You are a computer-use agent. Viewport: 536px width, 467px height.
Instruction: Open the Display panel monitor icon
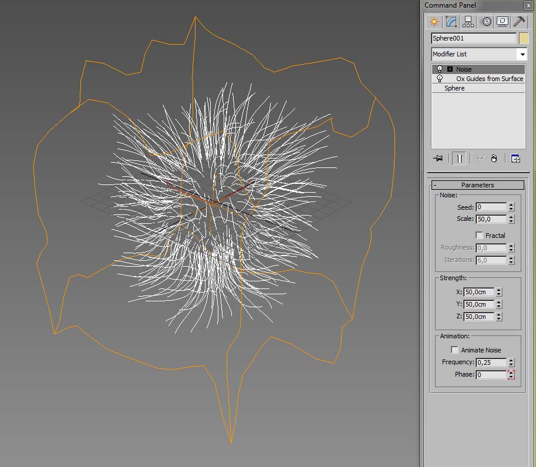(x=503, y=22)
